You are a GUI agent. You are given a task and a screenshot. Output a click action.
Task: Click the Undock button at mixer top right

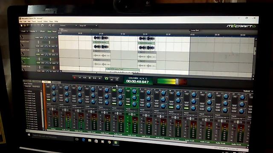[x=247, y=91]
